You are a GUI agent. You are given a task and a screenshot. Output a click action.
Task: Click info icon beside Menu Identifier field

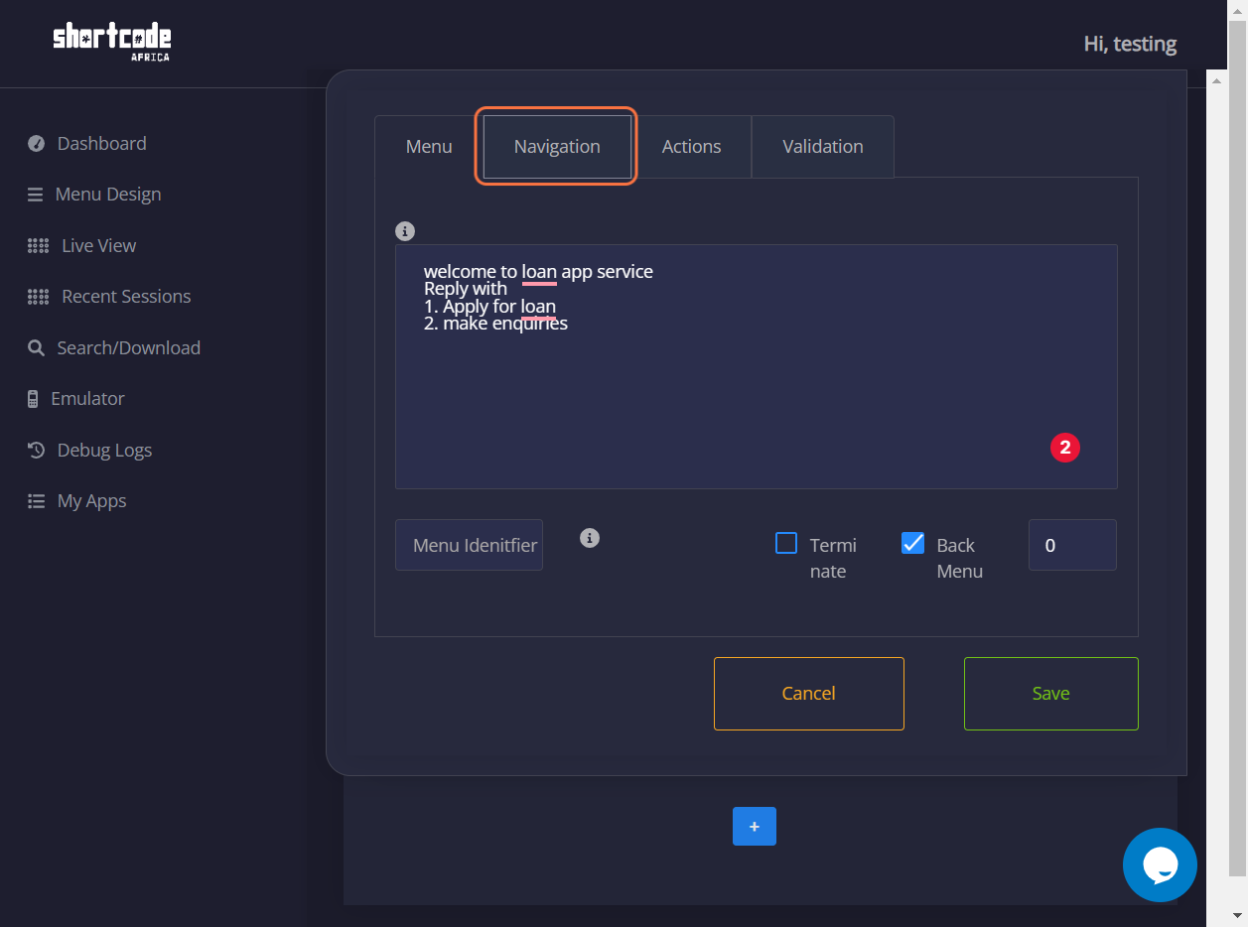coord(590,538)
